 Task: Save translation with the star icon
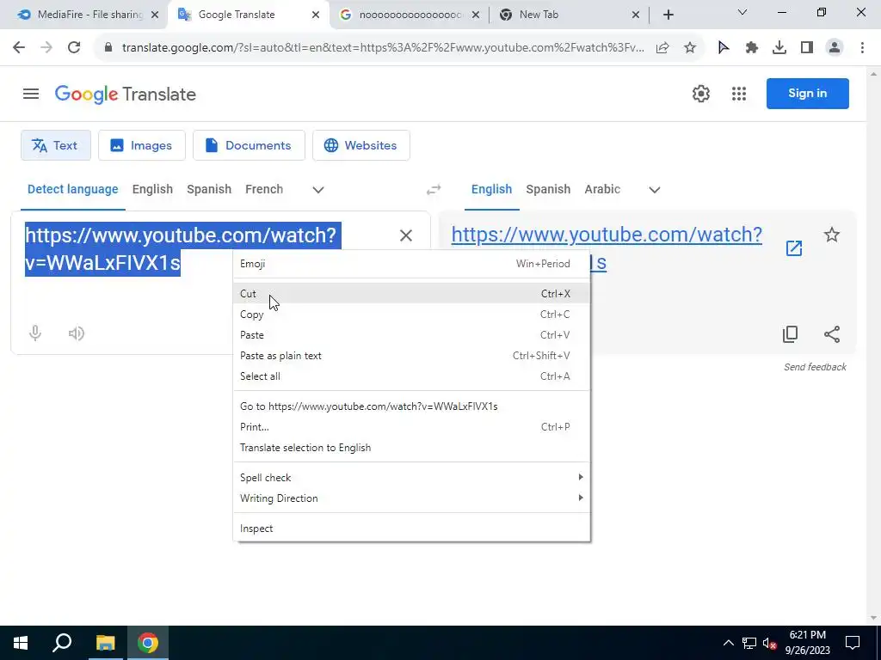point(832,235)
